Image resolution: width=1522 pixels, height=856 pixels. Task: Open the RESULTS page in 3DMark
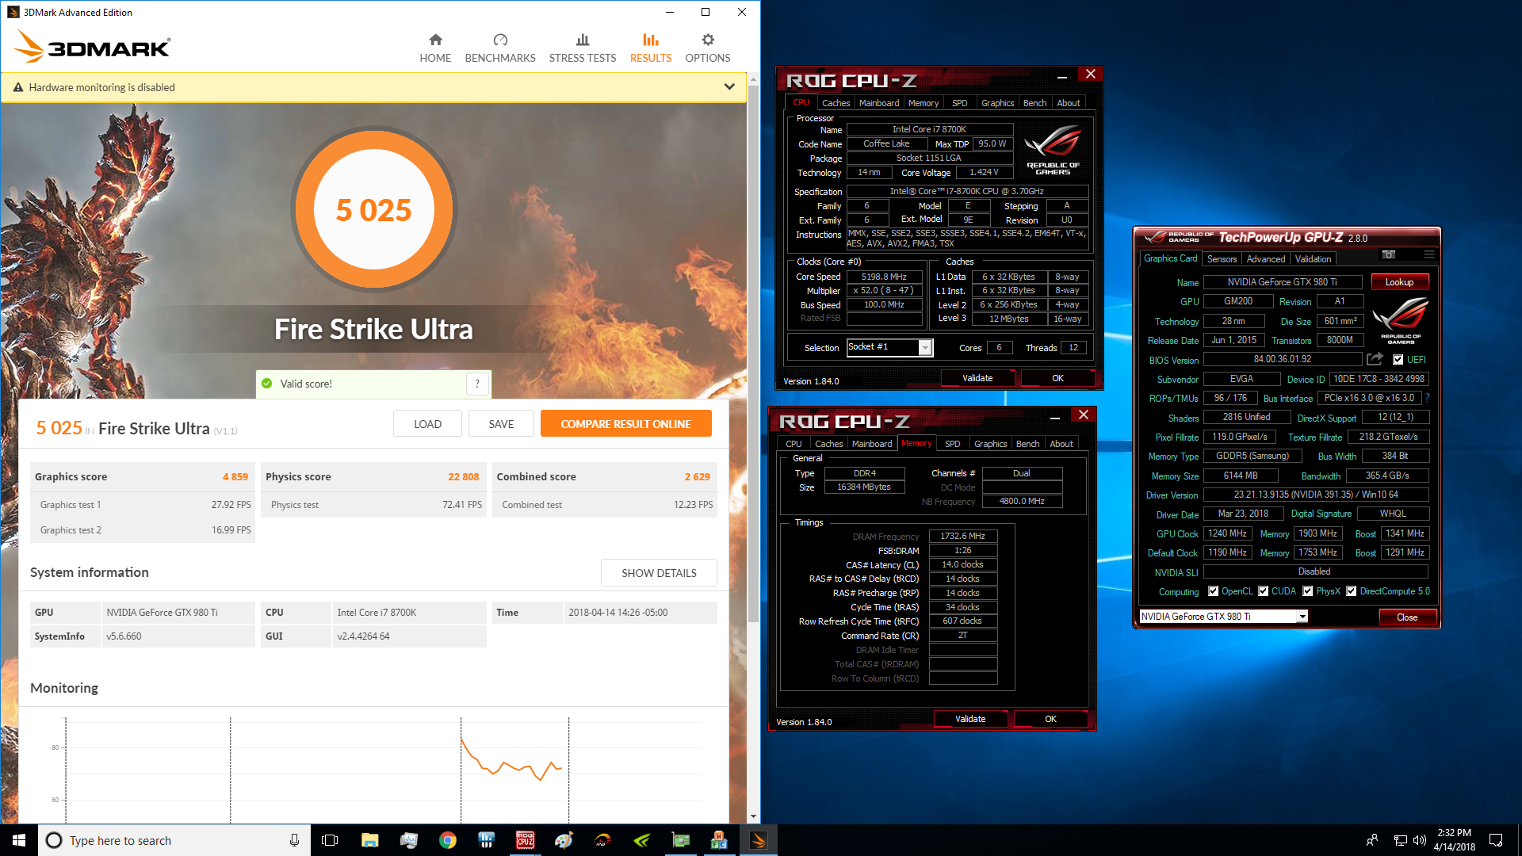pyautogui.click(x=650, y=48)
